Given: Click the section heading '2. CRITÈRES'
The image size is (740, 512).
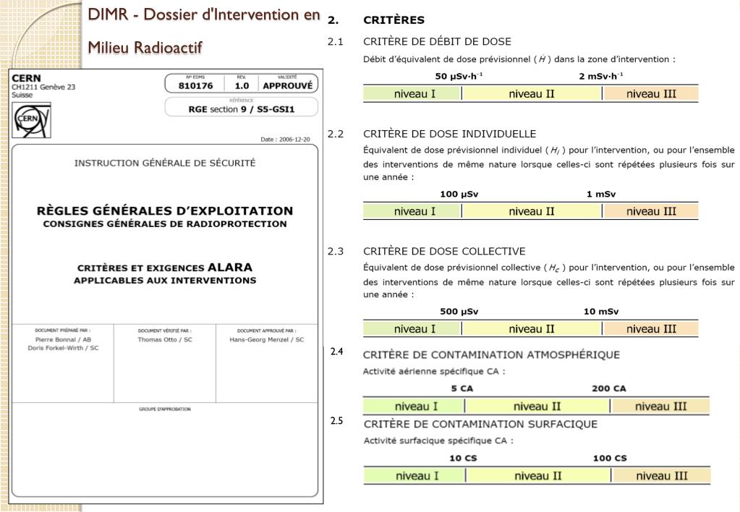Looking at the screenshot, I should 376,20.
